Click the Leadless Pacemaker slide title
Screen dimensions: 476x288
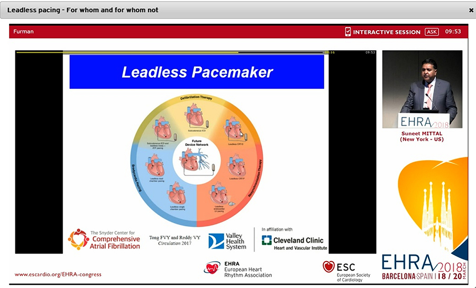(197, 72)
